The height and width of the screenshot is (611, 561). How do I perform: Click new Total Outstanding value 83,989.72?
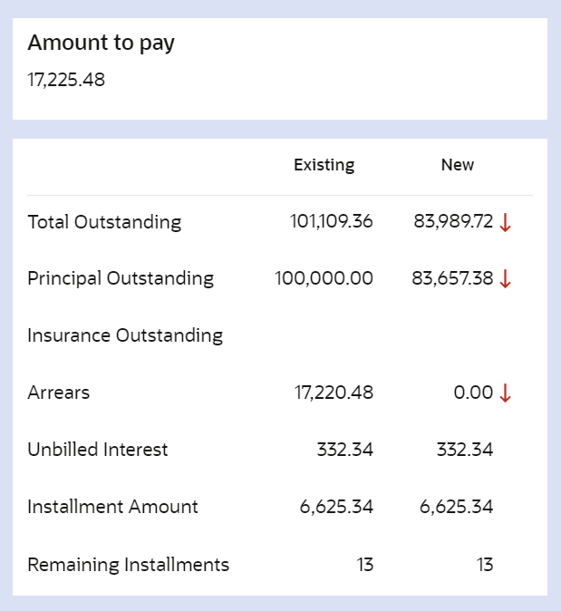(453, 221)
